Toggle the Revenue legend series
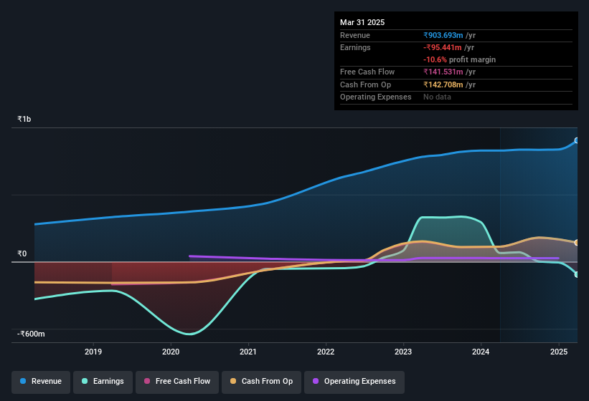Viewport: 589px width, 401px height. pyautogui.click(x=41, y=382)
